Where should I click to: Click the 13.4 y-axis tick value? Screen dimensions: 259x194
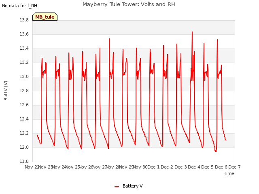point(24,48)
